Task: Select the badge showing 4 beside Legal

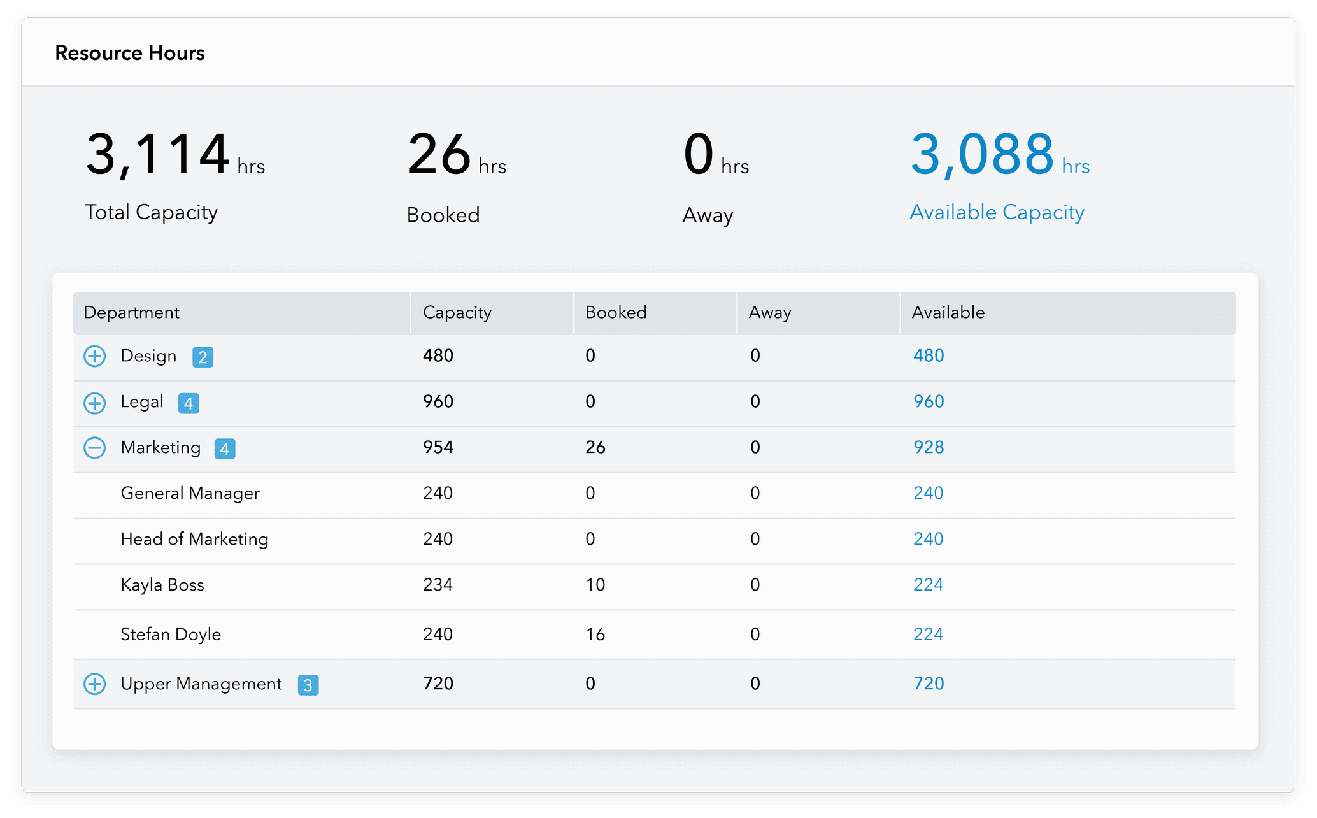Action: click(x=189, y=403)
